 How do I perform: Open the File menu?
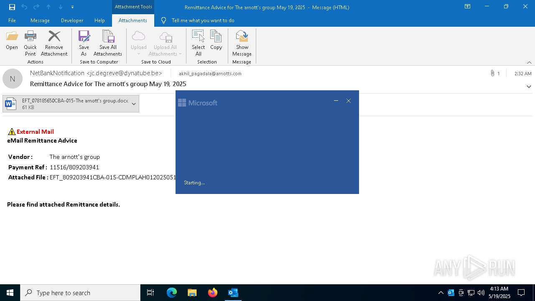pyautogui.click(x=12, y=20)
